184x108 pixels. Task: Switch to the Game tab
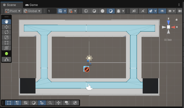pos(32,5)
